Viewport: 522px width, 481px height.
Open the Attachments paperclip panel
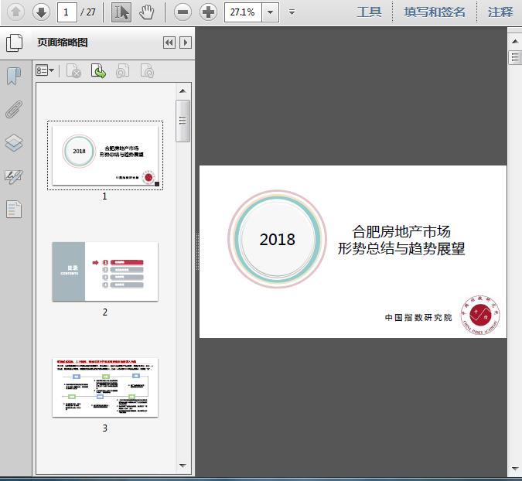point(14,110)
